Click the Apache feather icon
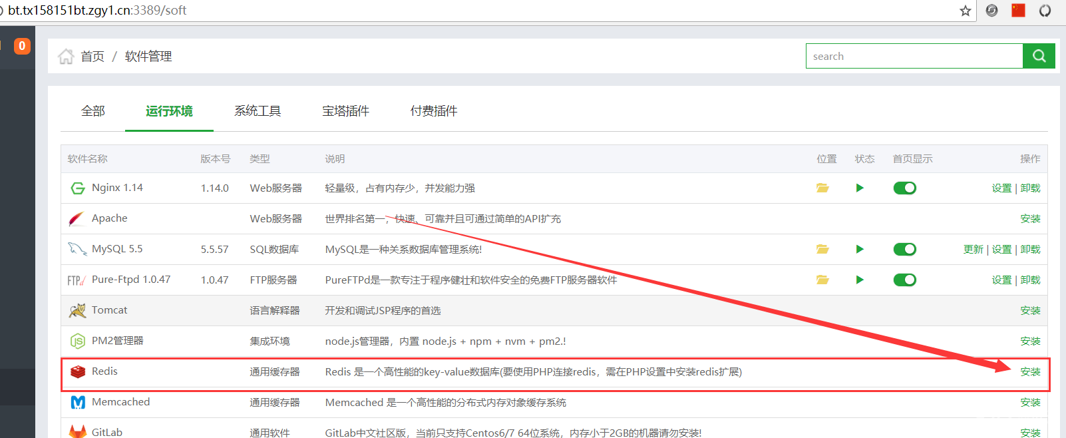The width and height of the screenshot is (1066, 438). (x=77, y=219)
